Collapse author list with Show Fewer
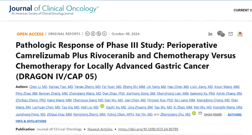Viewport: 252px width, 135px height. pyautogui.click(x=213, y=115)
